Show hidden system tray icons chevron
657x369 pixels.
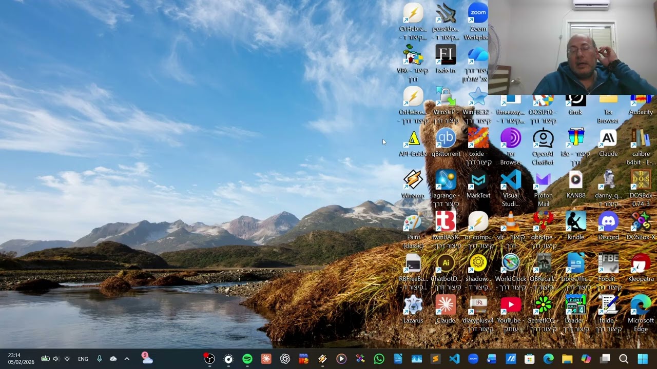click(127, 359)
